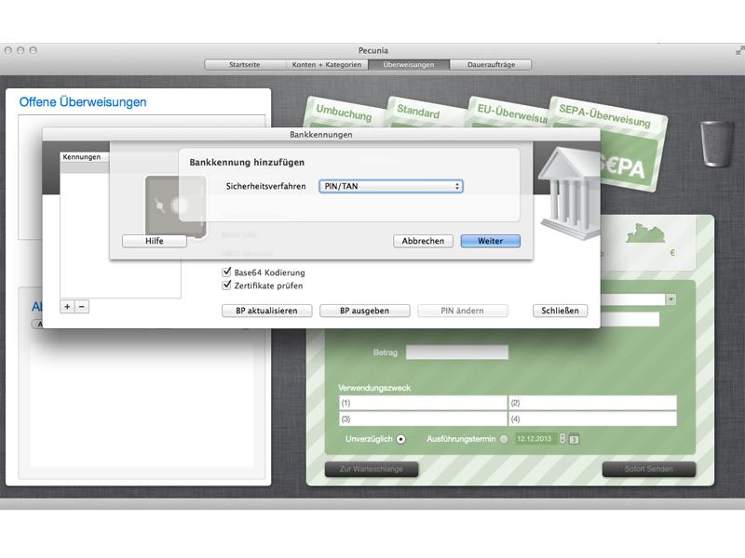Viewport: 745px width, 558px height.
Task: Open the calendar date picker icon
Action: (x=574, y=439)
